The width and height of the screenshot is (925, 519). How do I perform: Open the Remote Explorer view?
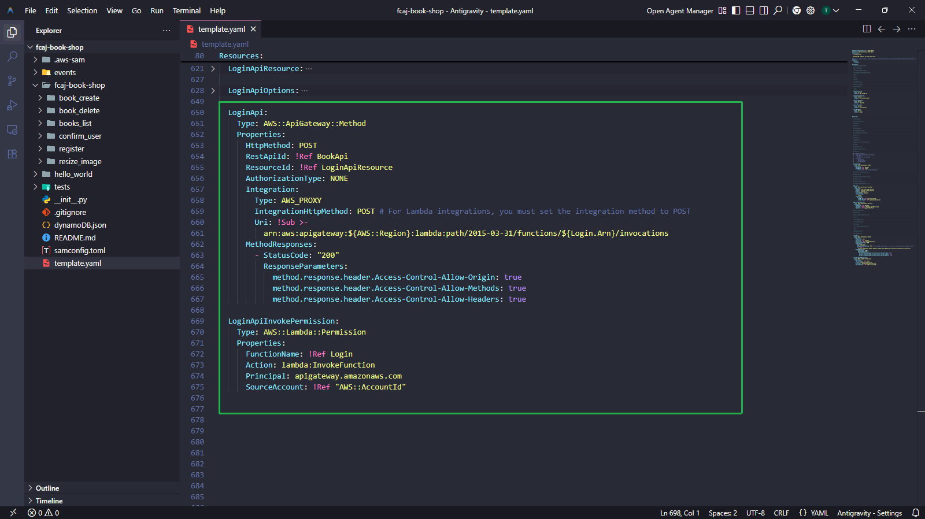point(12,129)
